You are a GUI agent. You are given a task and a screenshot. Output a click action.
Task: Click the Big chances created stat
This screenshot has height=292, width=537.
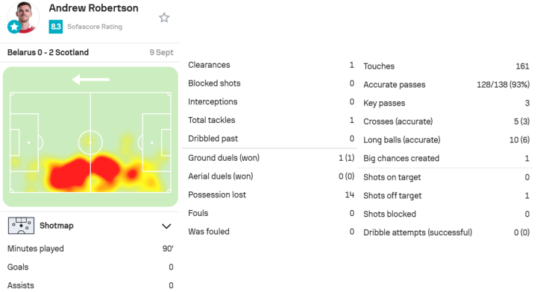point(446,159)
